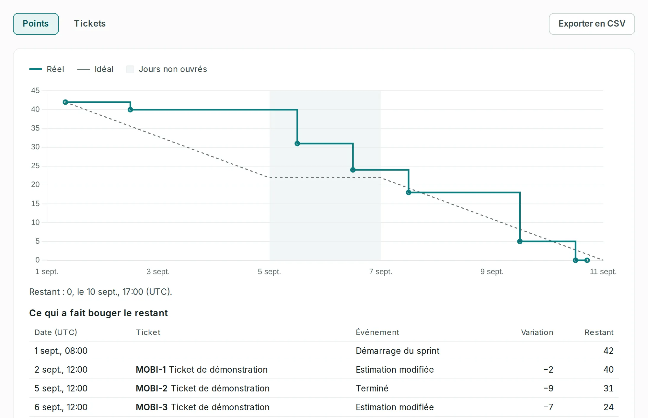The width and height of the screenshot is (648, 418).
Task: Click the Jours non ouvrés legend swatch
Action: coord(130,69)
